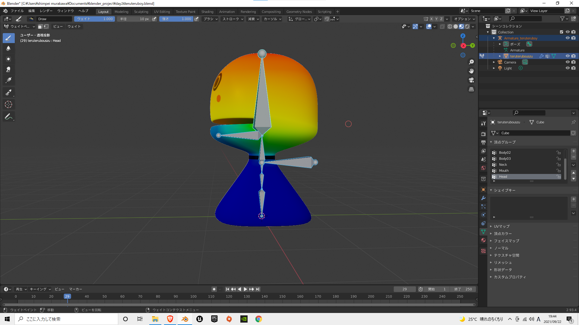579x325 pixels.
Task: Click the camera view icon
Action: 471,80
